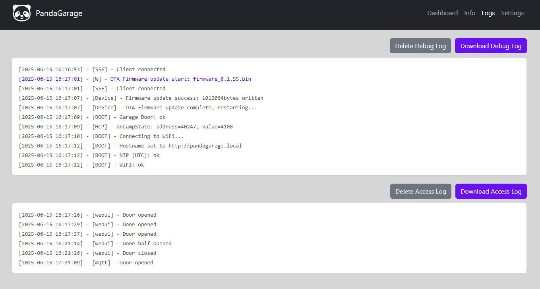Select the webui Door half opened entry
The height and width of the screenshot is (289, 540).
[95, 244]
